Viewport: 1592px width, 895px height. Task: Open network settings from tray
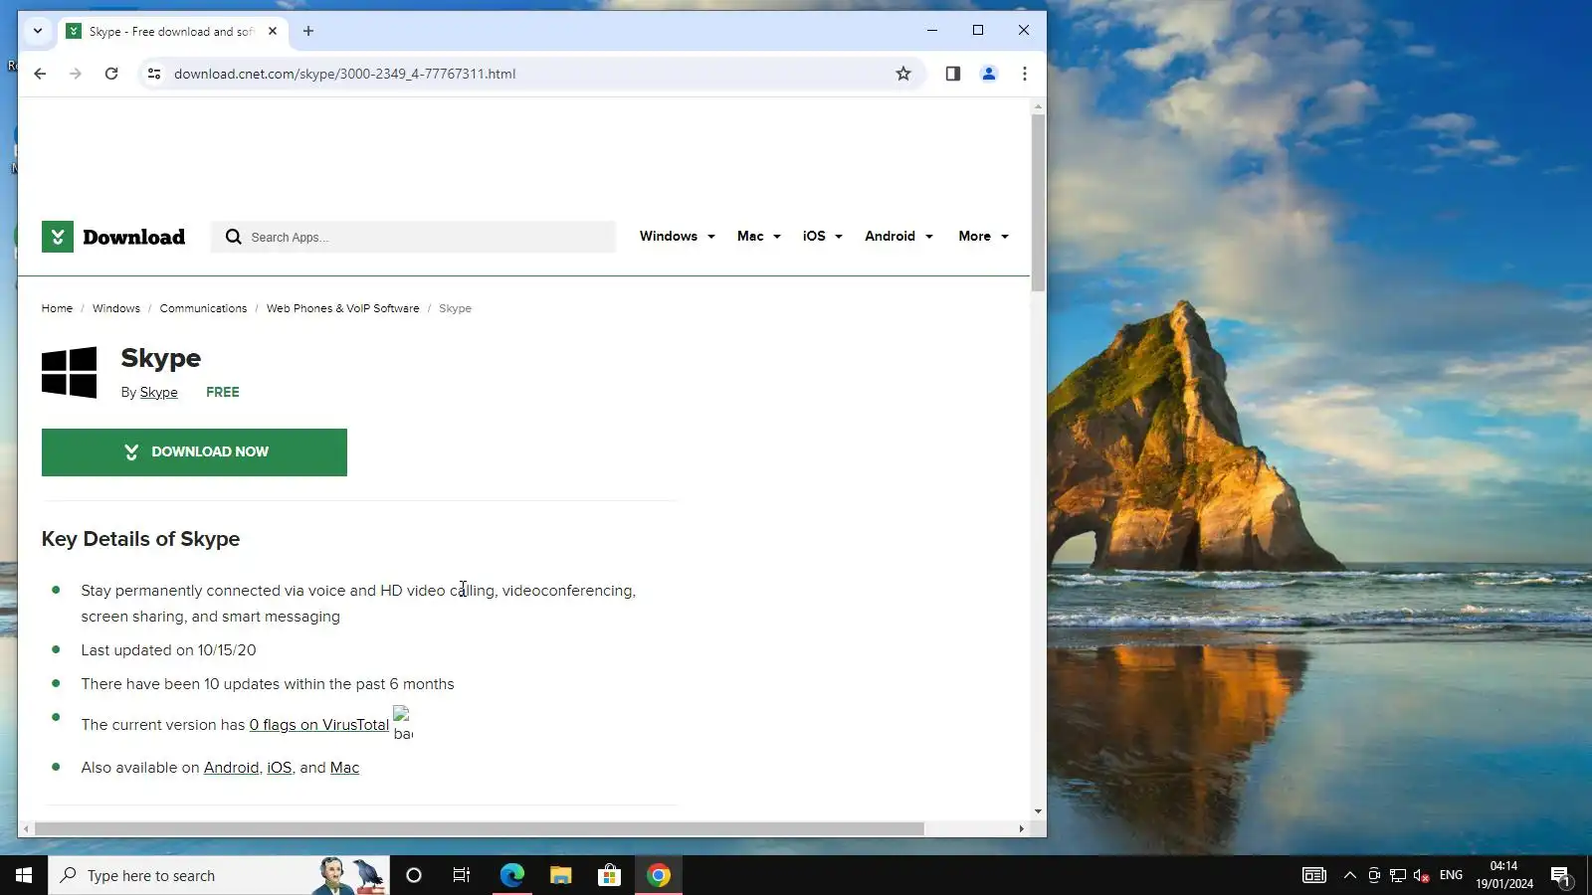(1398, 875)
